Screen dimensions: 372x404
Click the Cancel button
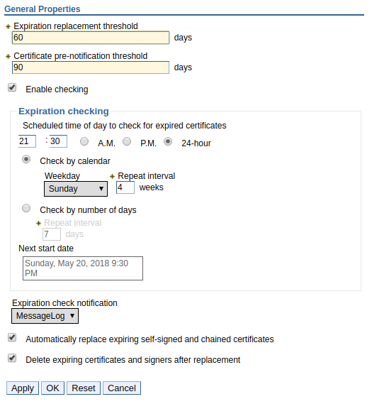pyautogui.click(x=122, y=388)
